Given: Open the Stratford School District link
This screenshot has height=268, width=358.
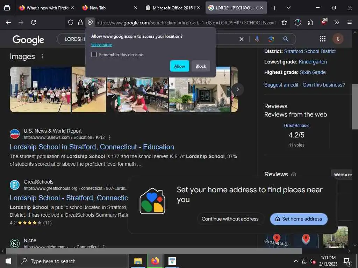Looking at the screenshot, I should (310, 51).
